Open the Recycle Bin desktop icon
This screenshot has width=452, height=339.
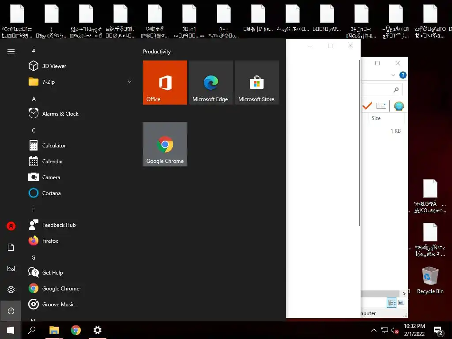tap(430, 280)
